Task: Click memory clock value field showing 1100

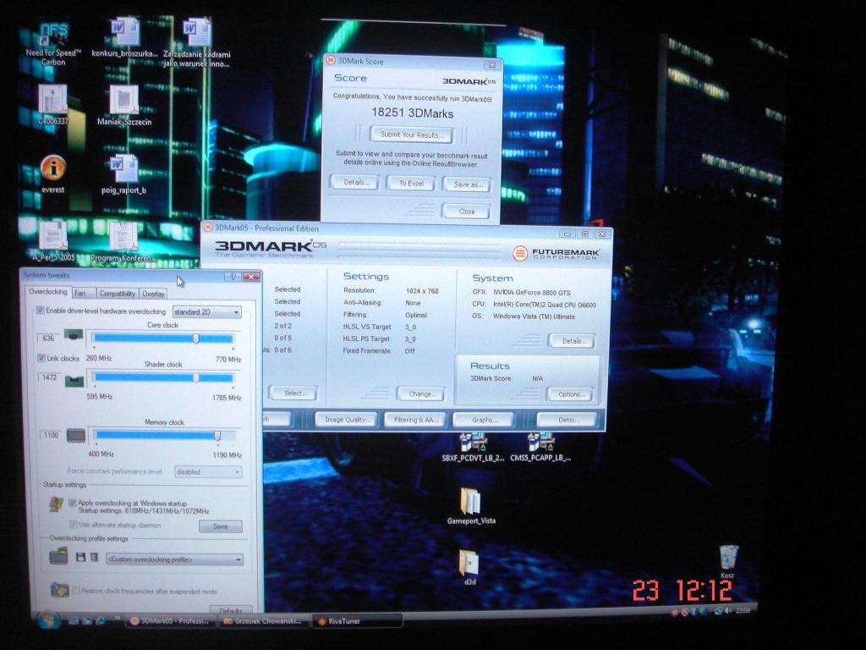Action: (x=51, y=435)
